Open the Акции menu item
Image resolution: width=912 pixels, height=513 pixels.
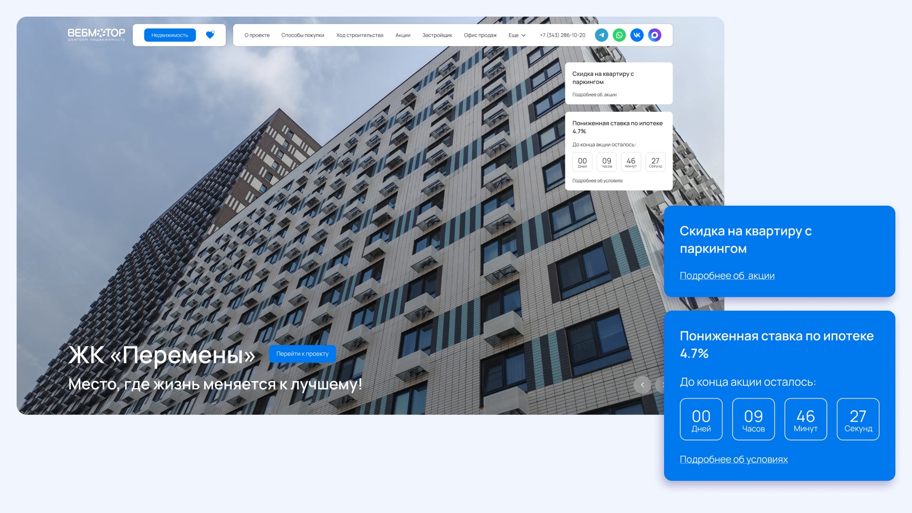click(403, 35)
